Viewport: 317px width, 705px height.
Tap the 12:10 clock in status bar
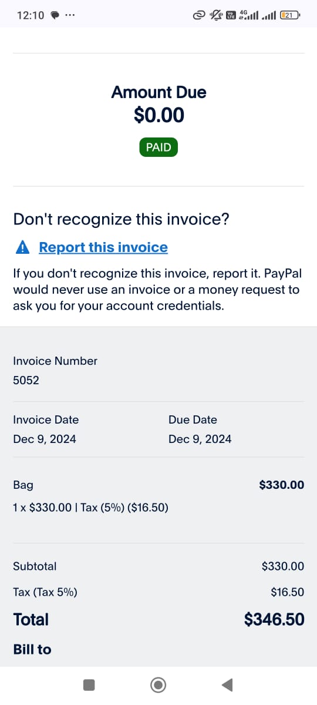(x=31, y=15)
